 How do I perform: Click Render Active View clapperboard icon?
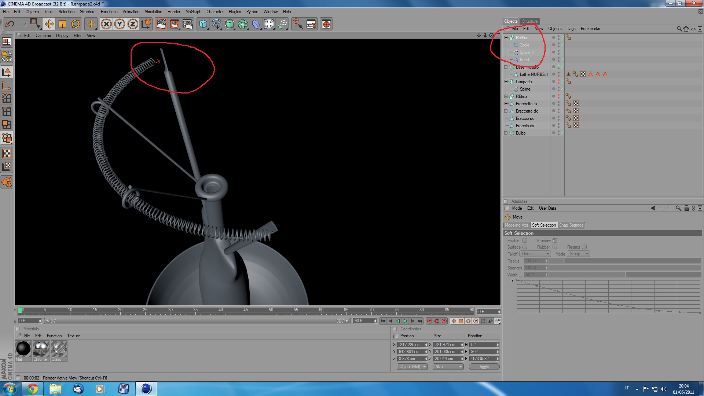point(161,24)
